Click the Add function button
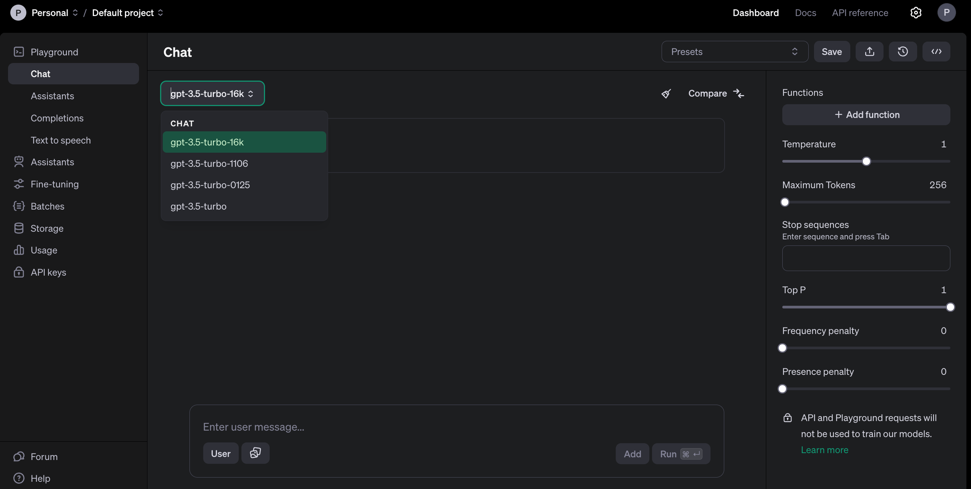The height and width of the screenshot is (489, 971). (x=866, y=115)
